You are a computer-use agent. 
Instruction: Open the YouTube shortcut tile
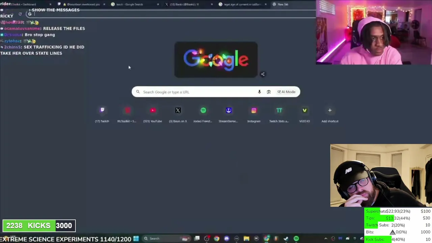pyautogui.click(x=153, y=114)
